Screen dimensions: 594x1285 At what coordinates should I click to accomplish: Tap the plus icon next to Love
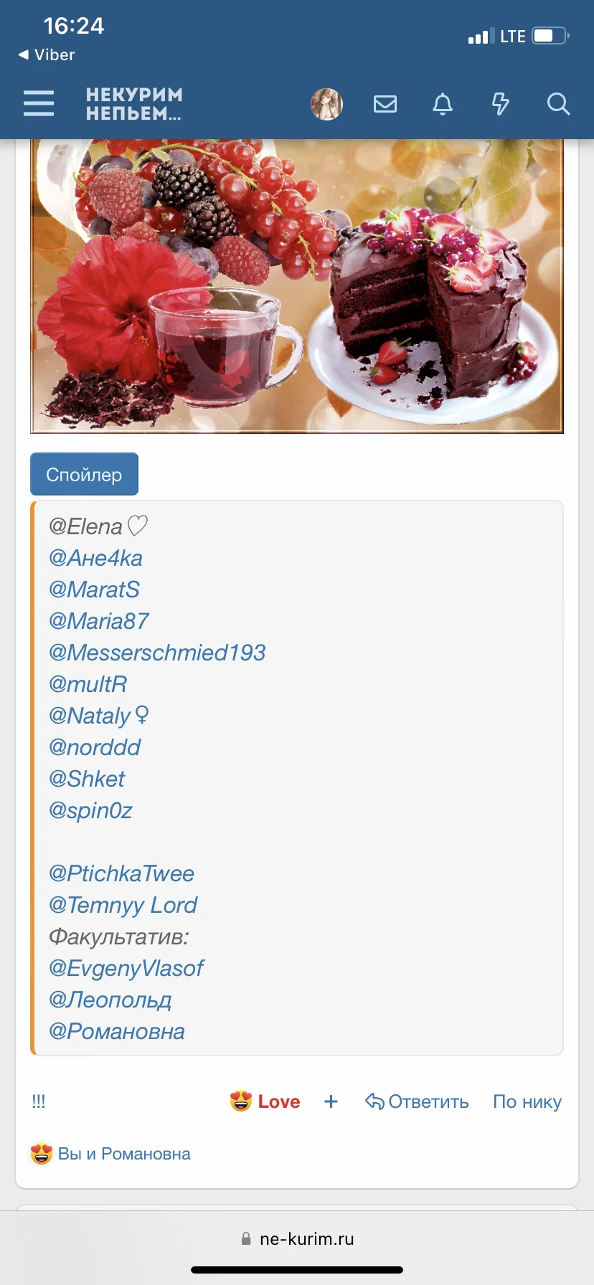pyautogui.click(x=331, y=1101)
